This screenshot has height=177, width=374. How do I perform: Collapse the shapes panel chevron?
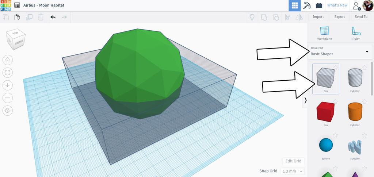pyautogui.click(x=305, y=100)
